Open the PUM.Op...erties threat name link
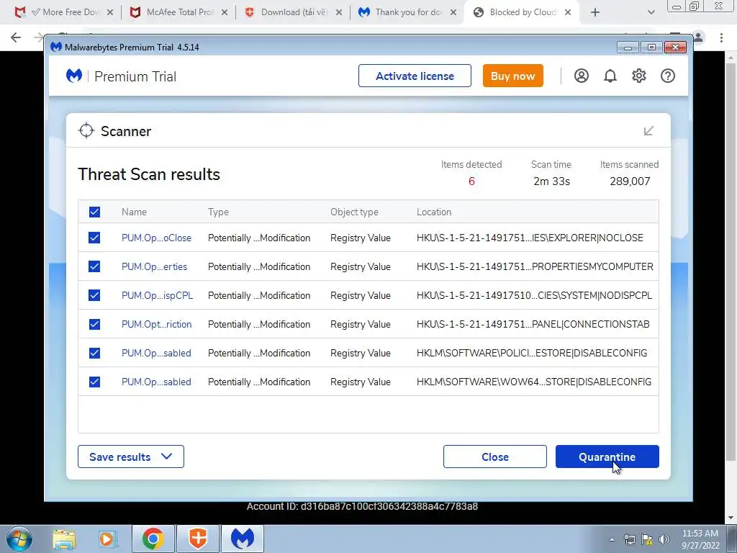The width and height of the screenshot is (737, 553). pos(154,266)
